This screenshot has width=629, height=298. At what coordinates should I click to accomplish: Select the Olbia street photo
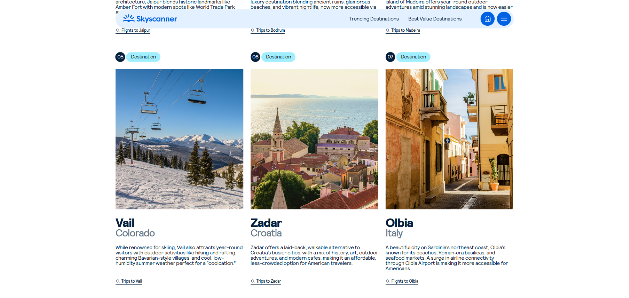[449, 139]
